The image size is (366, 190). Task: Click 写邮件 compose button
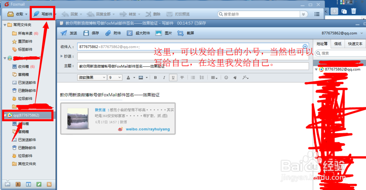(x=43, y=14)
